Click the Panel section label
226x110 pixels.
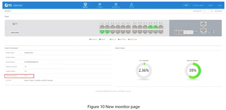[7, 17]
